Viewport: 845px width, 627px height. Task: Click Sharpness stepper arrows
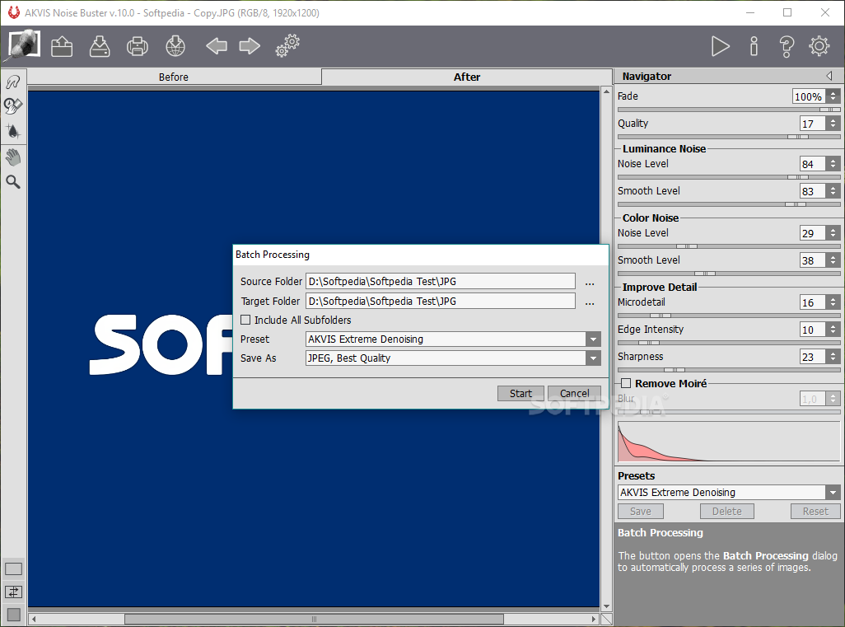click(833, 357)
